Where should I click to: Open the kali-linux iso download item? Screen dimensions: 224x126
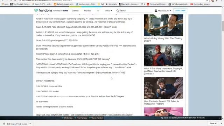click(x=15, y=124)
